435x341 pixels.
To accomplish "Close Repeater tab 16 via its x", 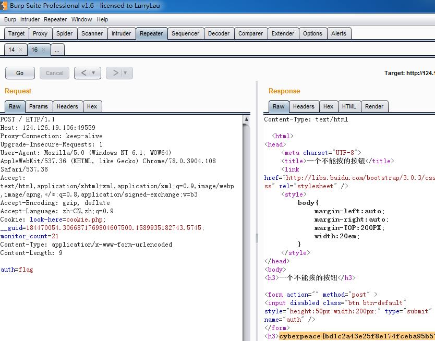I will (x=44, y=50).
